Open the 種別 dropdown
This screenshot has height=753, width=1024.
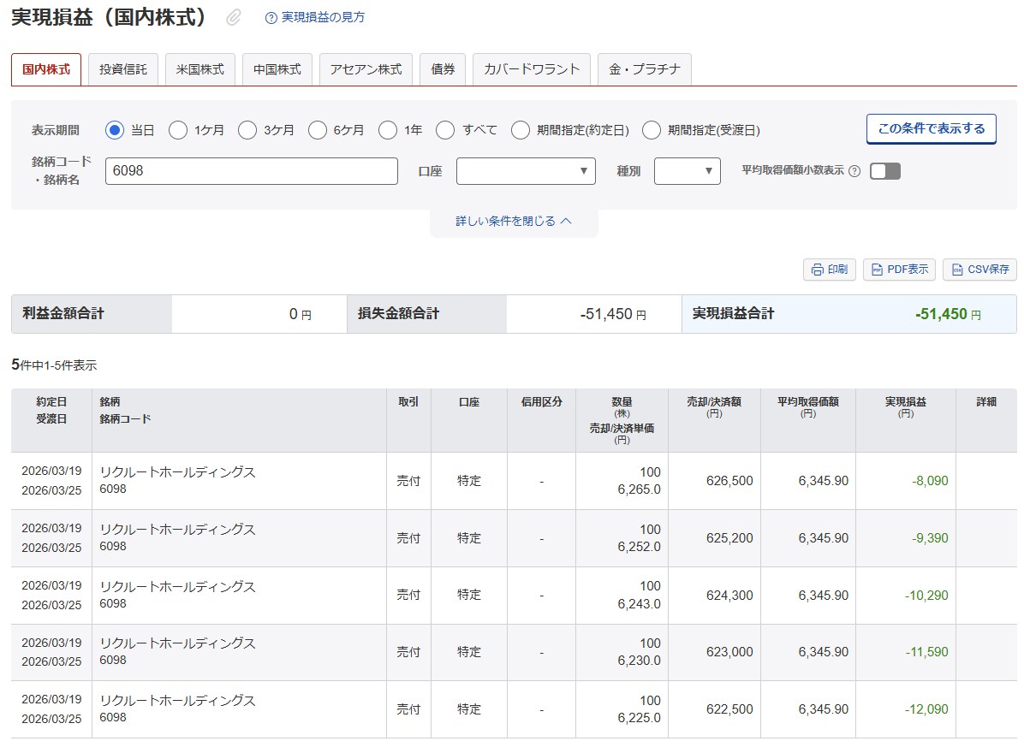click(688, 171)
